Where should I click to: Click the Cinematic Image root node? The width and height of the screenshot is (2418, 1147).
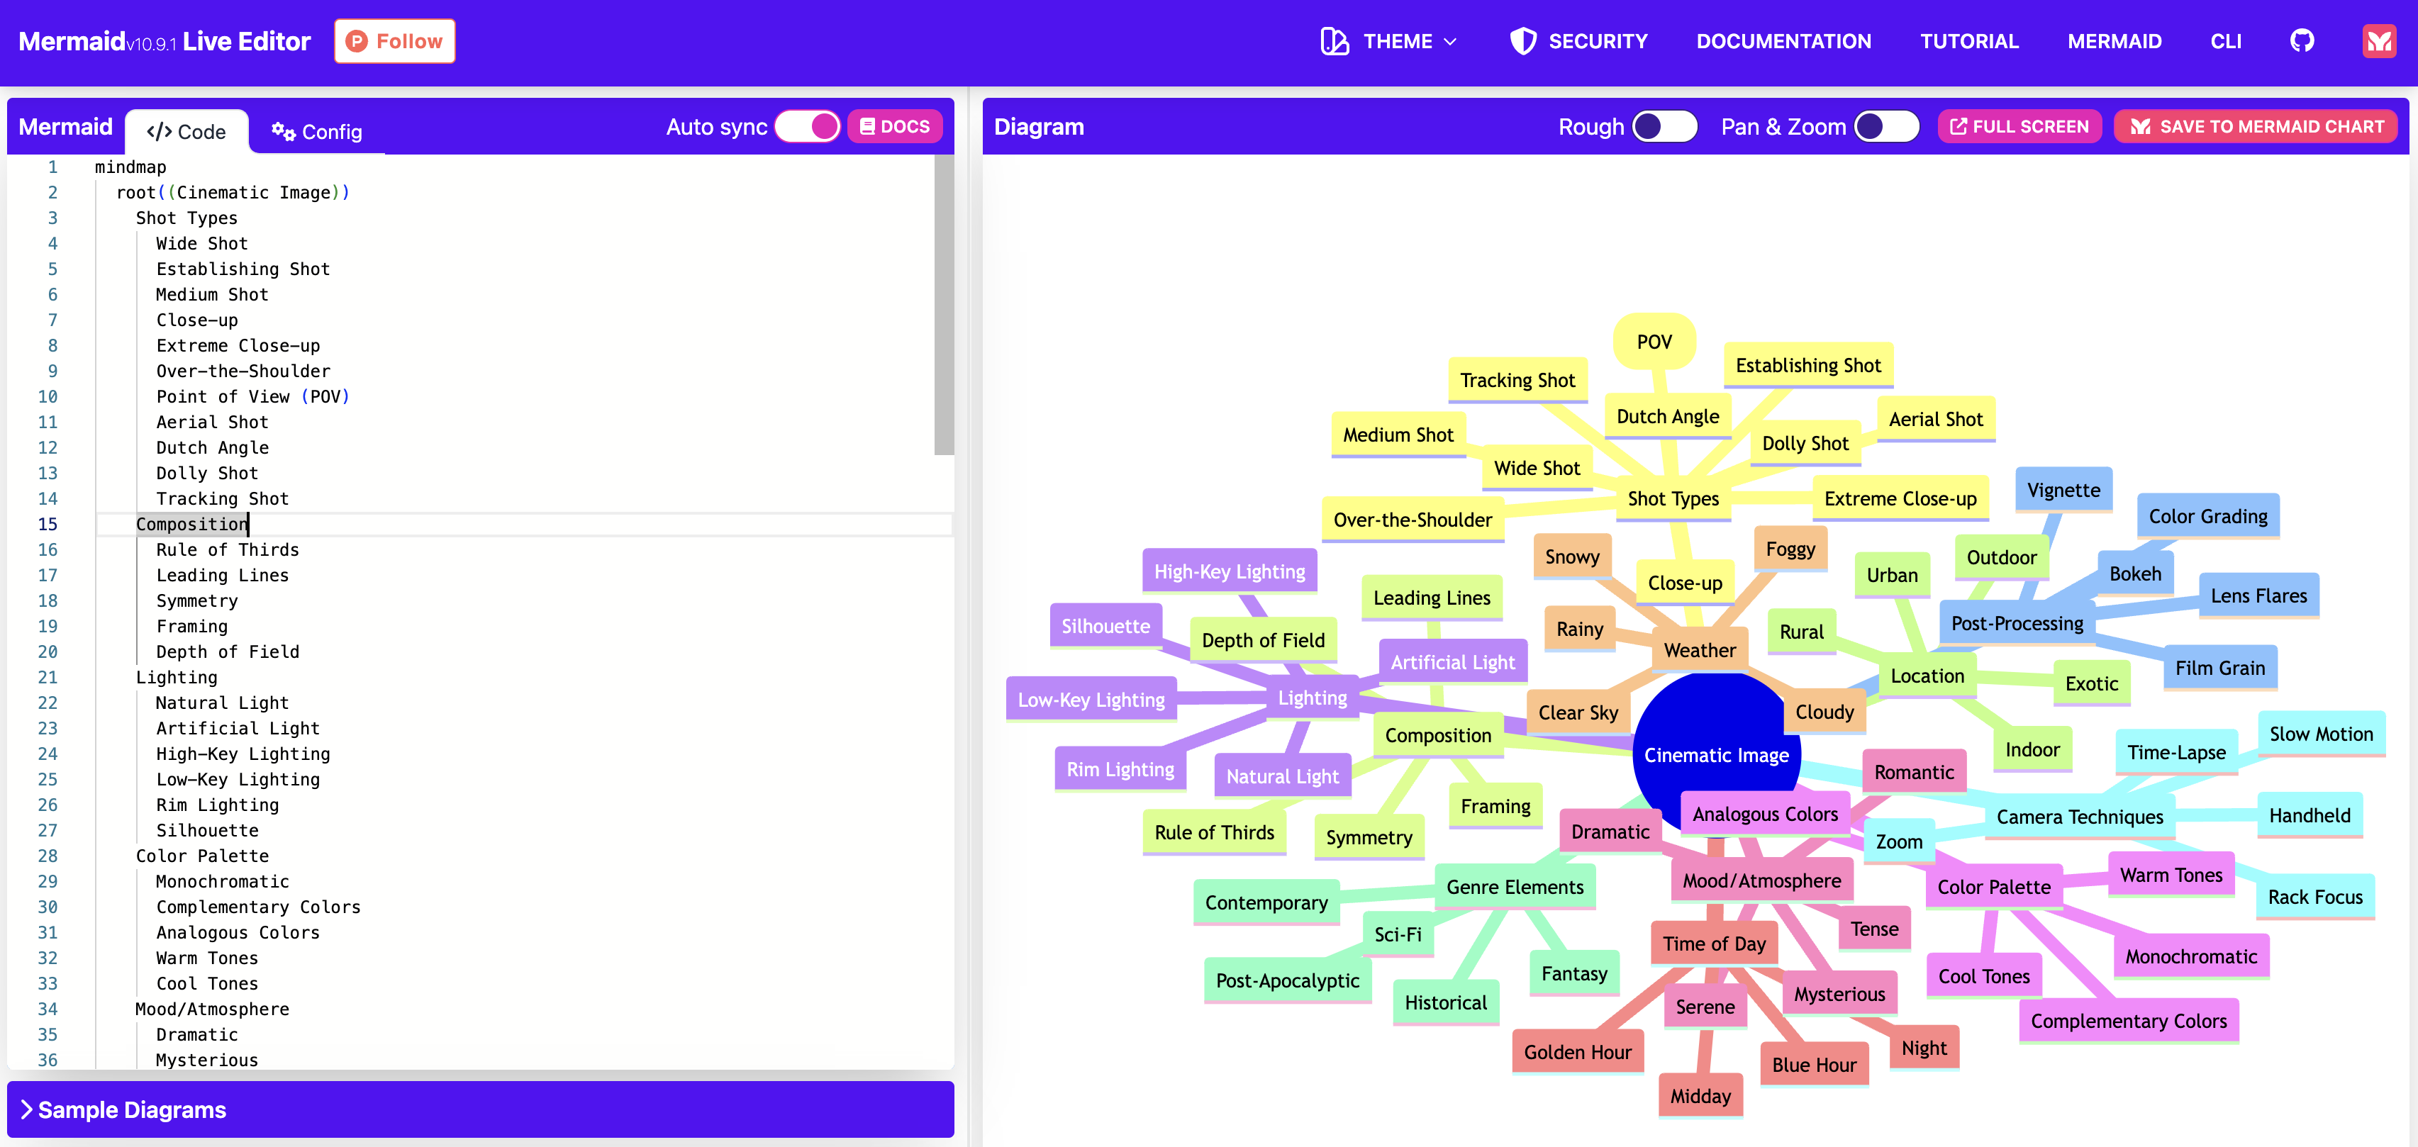(1715, 756)
